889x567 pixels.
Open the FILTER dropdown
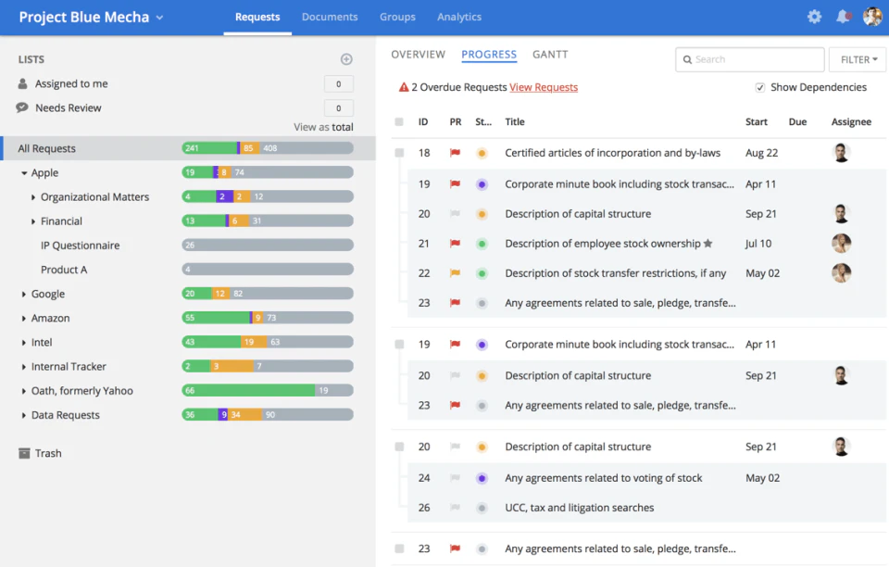point(857,58)
